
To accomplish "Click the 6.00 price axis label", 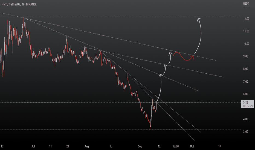I will coord(246,94).
